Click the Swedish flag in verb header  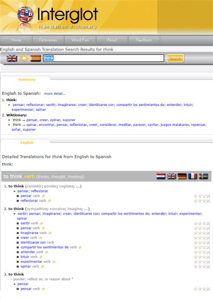pyautogui.click(x=203, y=176)
